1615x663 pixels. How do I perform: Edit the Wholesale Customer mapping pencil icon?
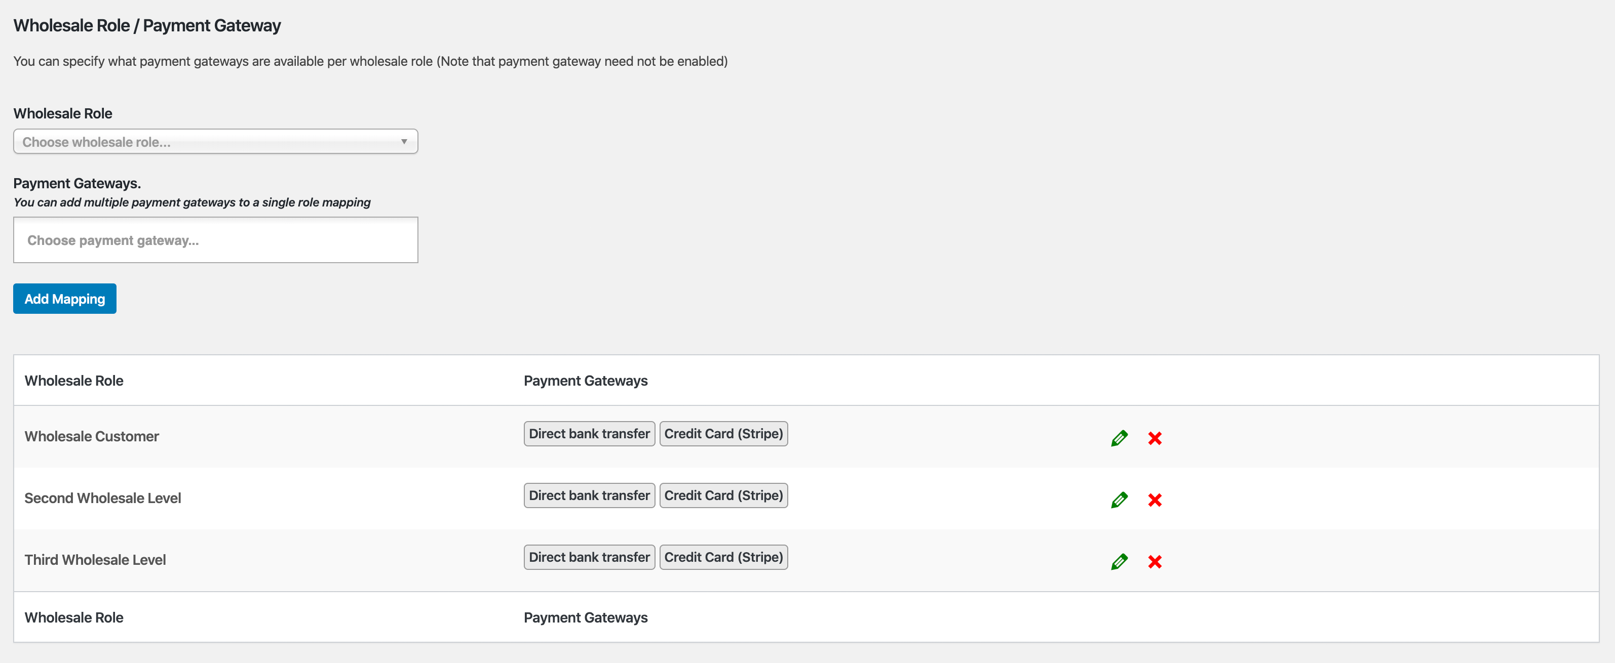1119,438
